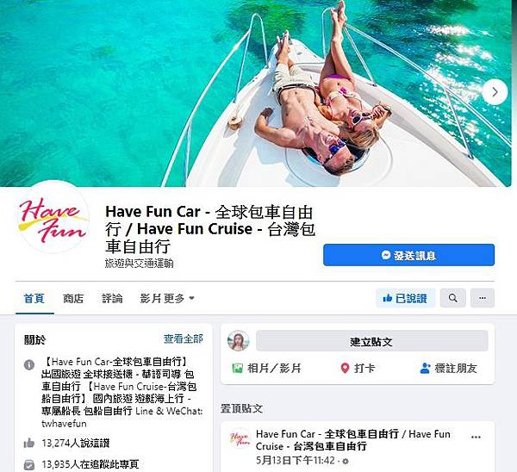
Task: Toggle the 已說讚 liked button
Action: [405, 298]
